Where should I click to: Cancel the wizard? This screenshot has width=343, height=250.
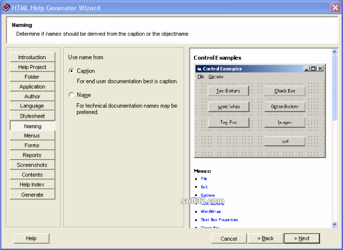pyautogui.click(x=229, y=238)
